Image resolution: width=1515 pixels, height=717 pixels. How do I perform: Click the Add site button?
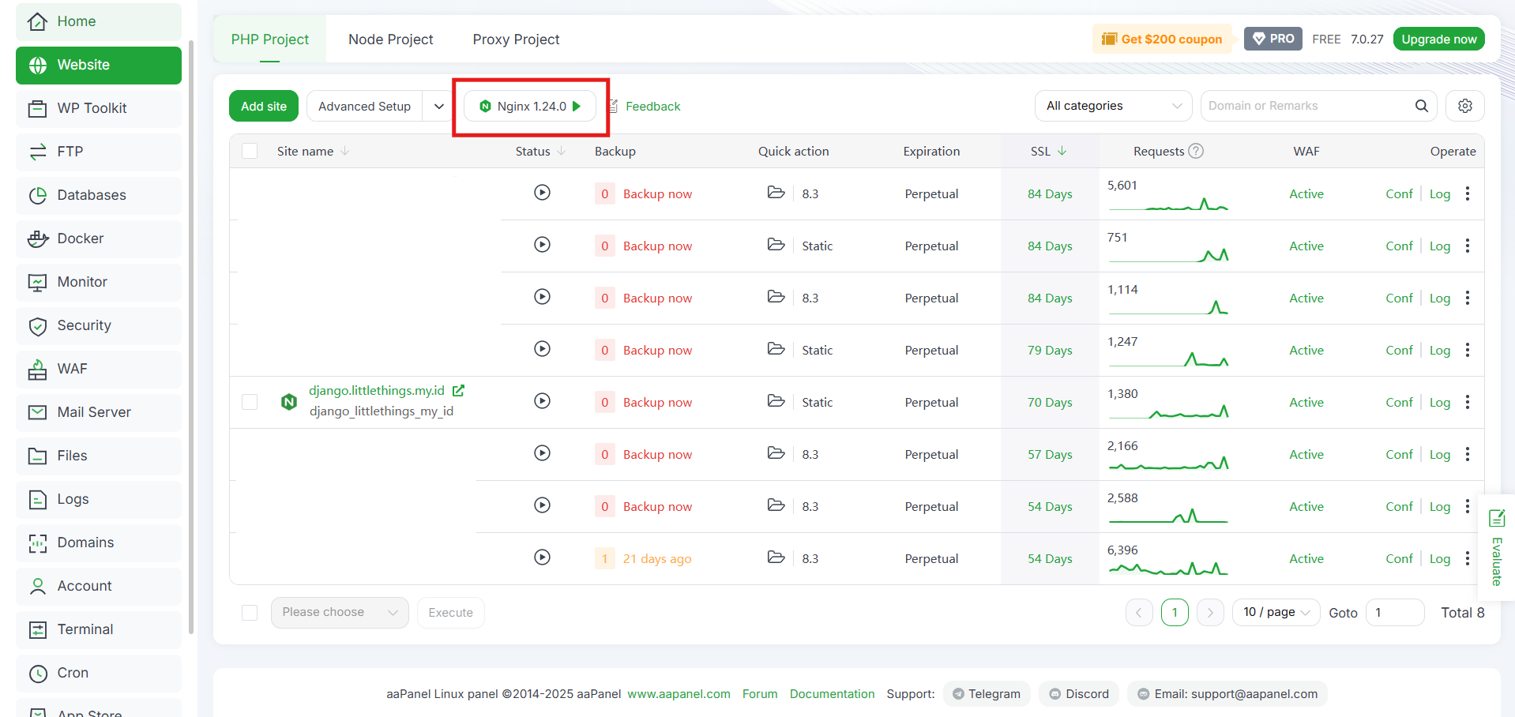pos(264,106)
